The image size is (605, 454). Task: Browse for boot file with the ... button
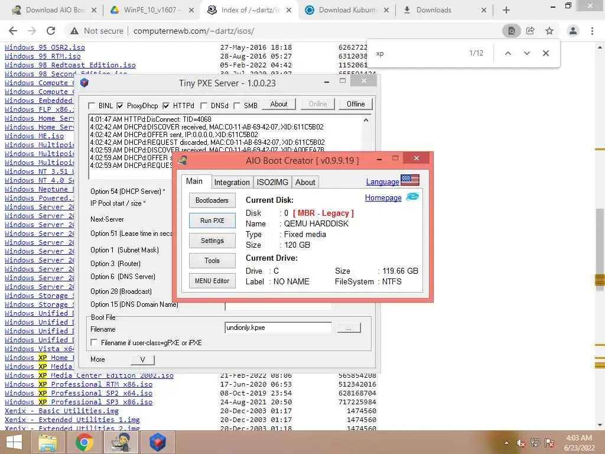(x=349, y=327)
